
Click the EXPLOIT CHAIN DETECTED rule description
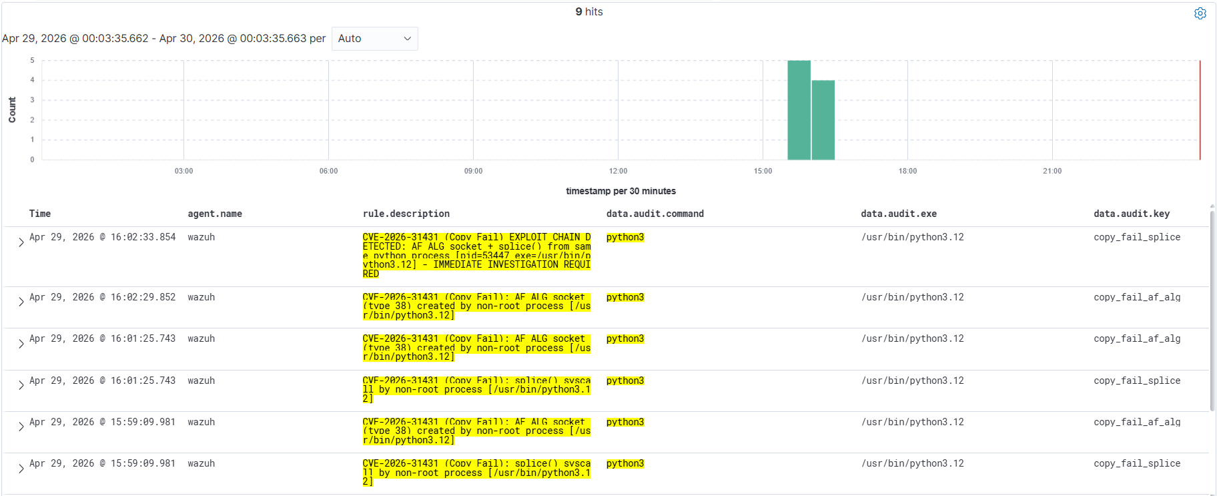pyautogui.click(x=476, y=256)
